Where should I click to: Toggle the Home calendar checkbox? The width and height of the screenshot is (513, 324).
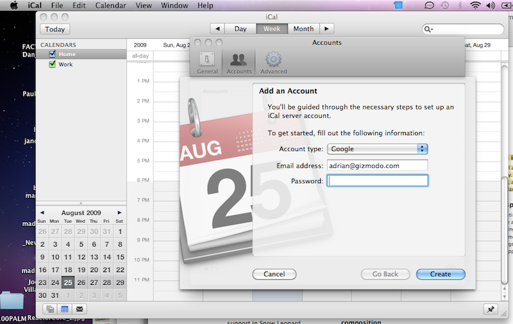52,54
